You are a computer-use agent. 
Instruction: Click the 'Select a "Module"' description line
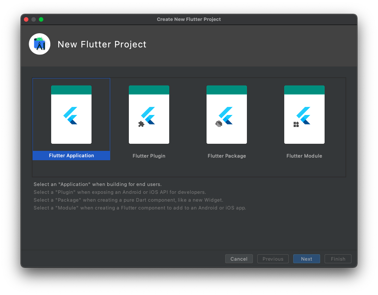pyautogui.click(x=140, y=208)
